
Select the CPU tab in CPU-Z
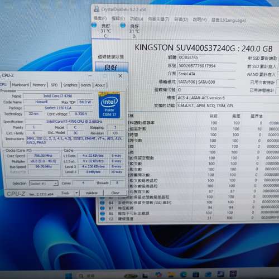point(3,84)
